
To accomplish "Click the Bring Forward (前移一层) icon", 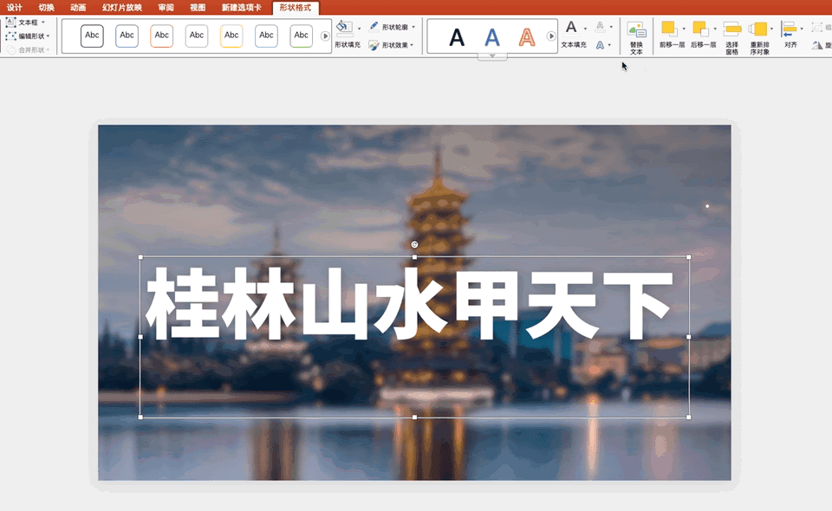I will click(x=669, y=29).
